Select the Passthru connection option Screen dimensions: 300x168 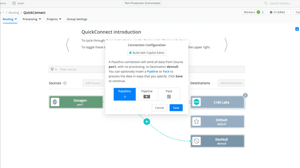[124, 94]
